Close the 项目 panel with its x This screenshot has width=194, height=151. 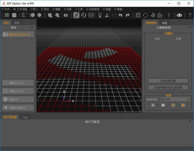(32, 28)
